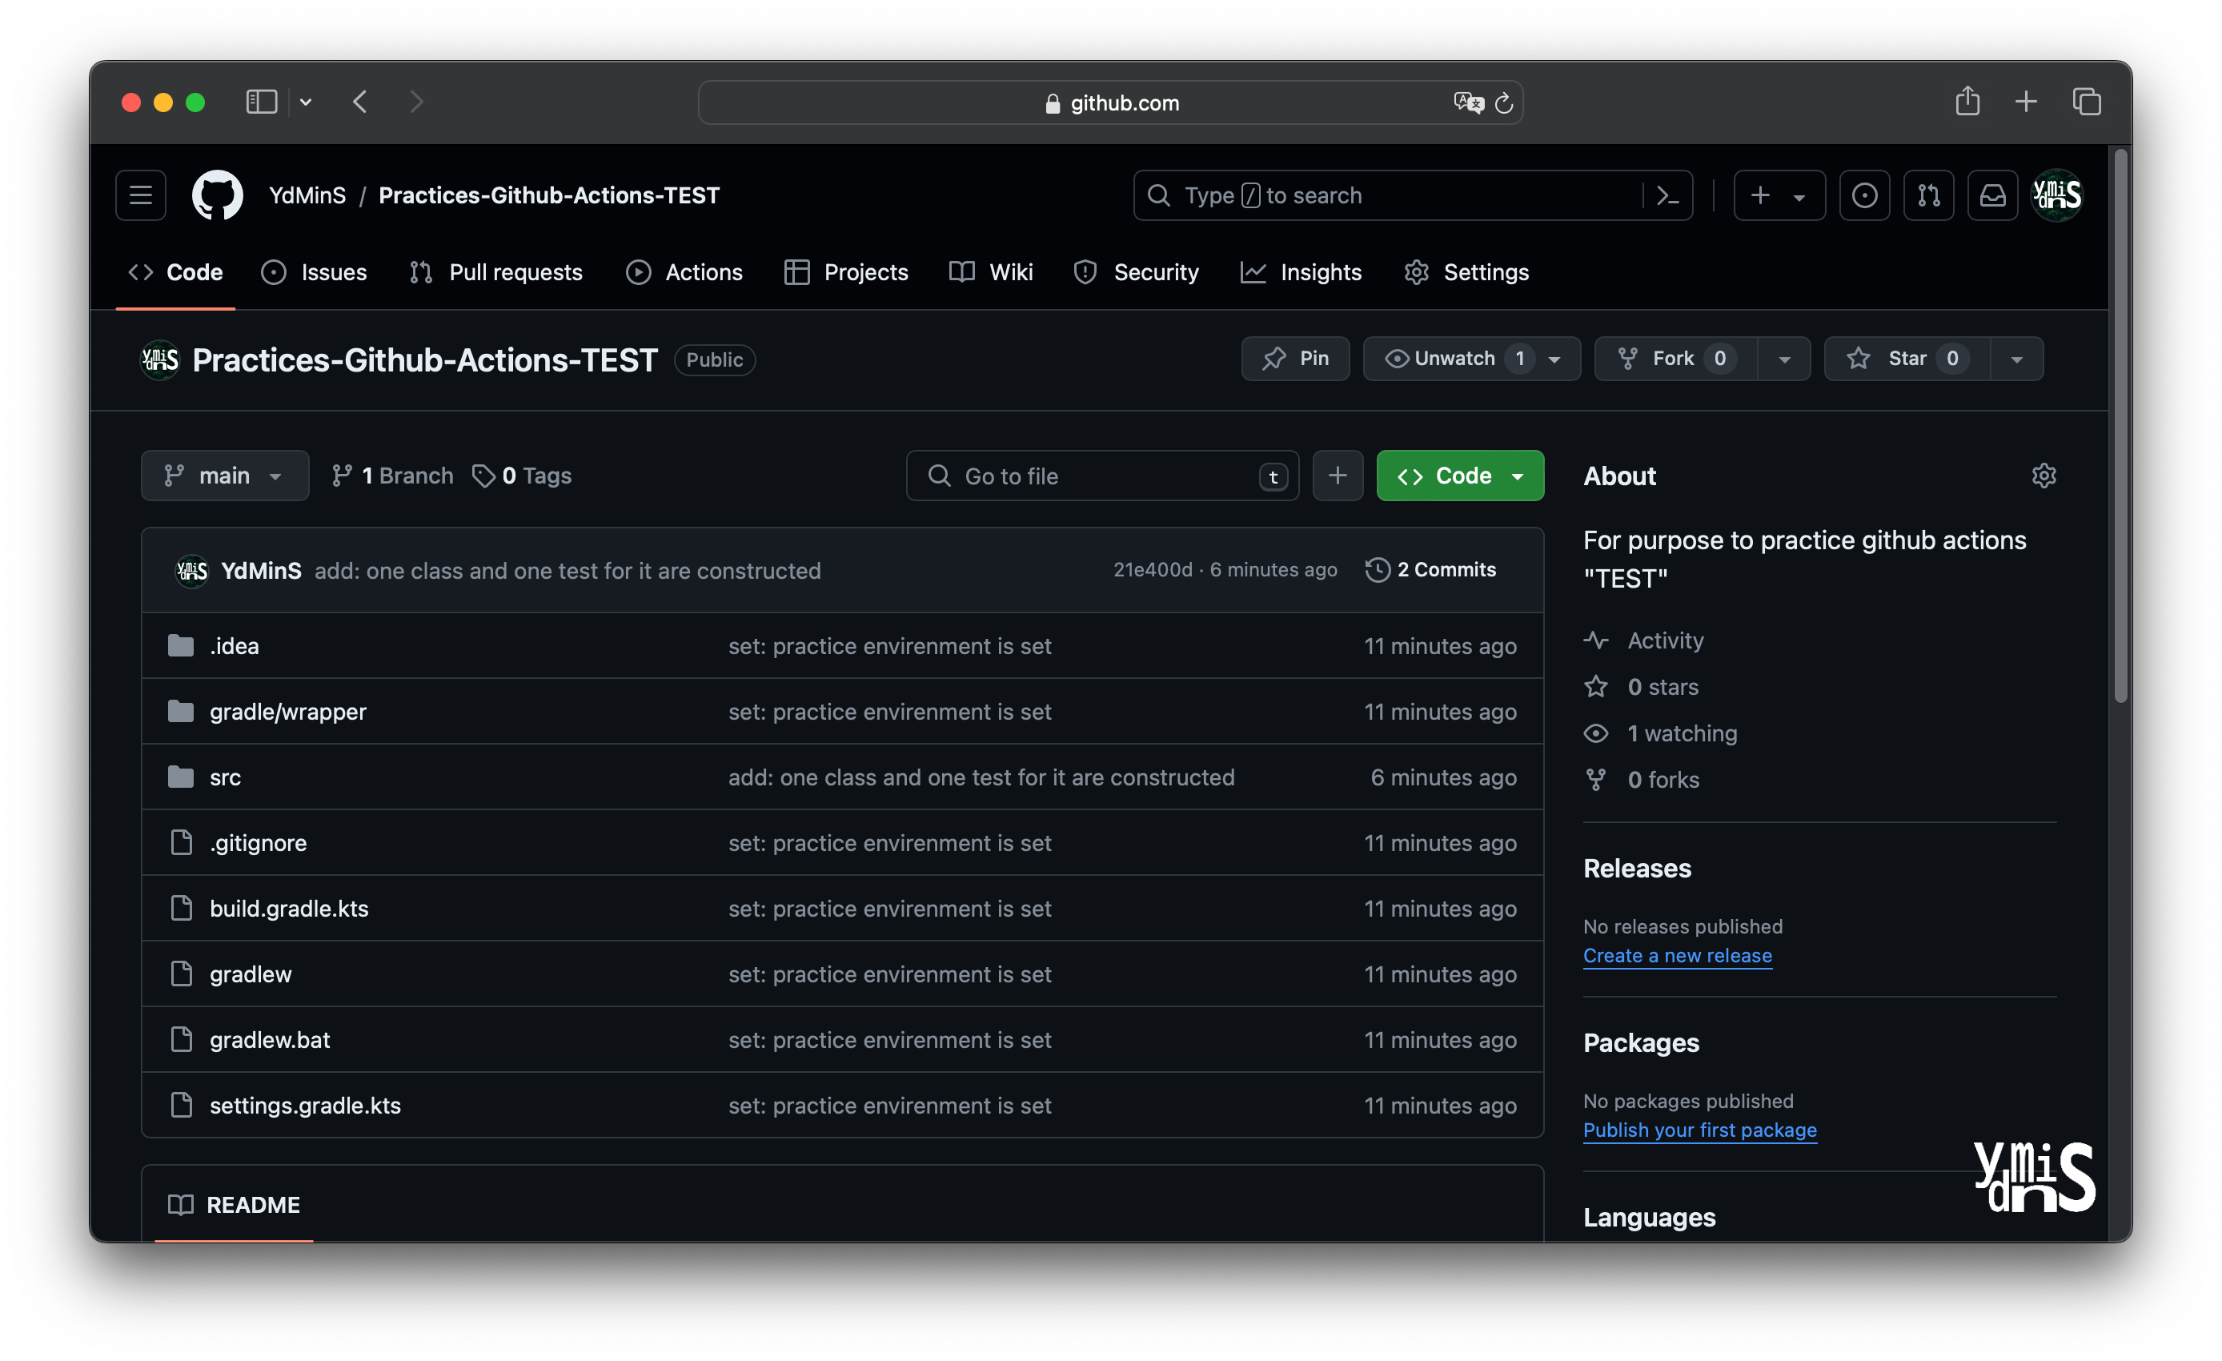Open the Copilot icon in the top bar

coord(1865,195)
